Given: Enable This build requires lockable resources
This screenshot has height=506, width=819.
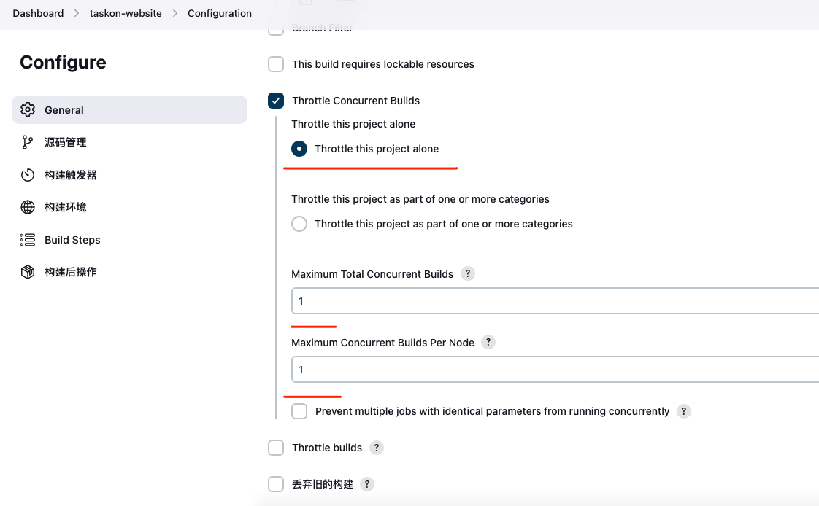Looking at the screenshot, I should (276, 64).
